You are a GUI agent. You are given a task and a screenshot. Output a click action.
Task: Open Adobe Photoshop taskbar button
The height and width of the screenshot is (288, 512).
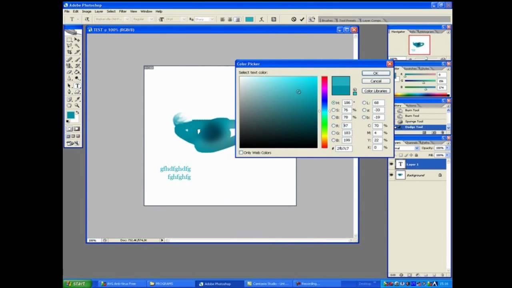[218, 284]
